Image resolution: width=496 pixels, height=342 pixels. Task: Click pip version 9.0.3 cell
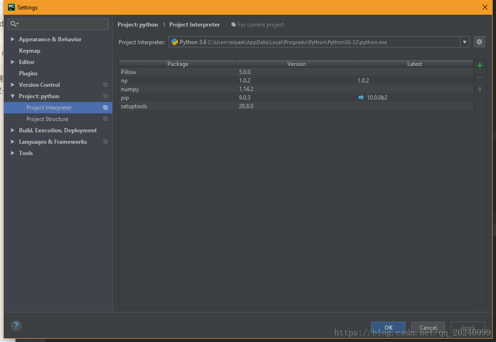pyautogui.click(x=245, y=97)
